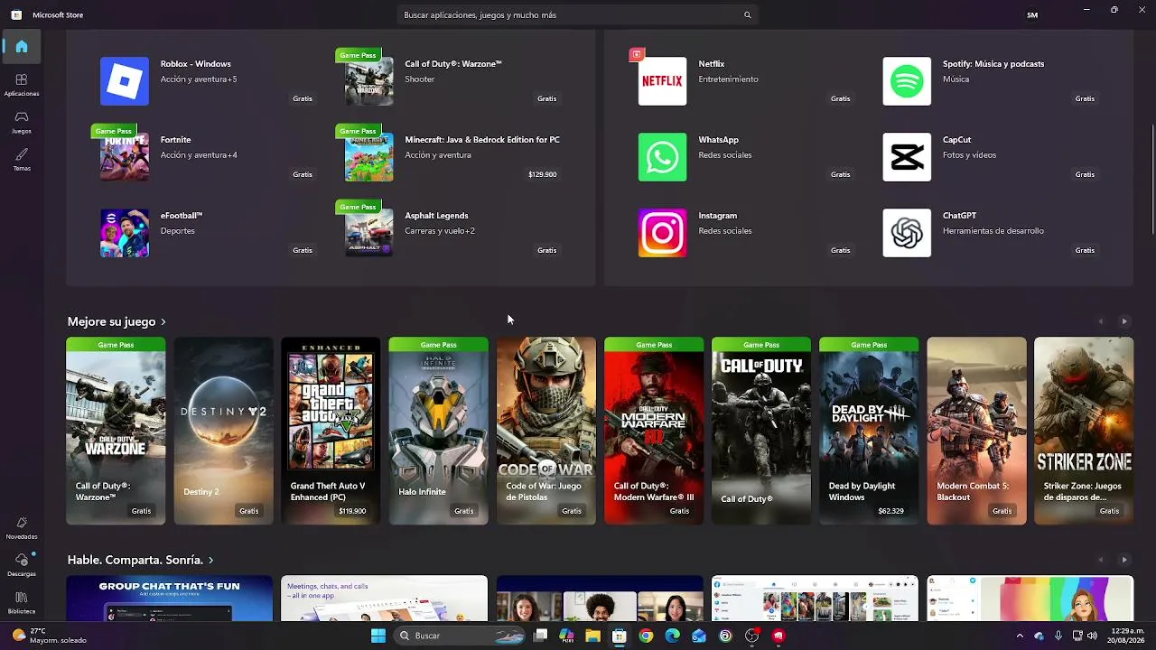Click the Microsoft Store taskbar icon

[620, 636]
